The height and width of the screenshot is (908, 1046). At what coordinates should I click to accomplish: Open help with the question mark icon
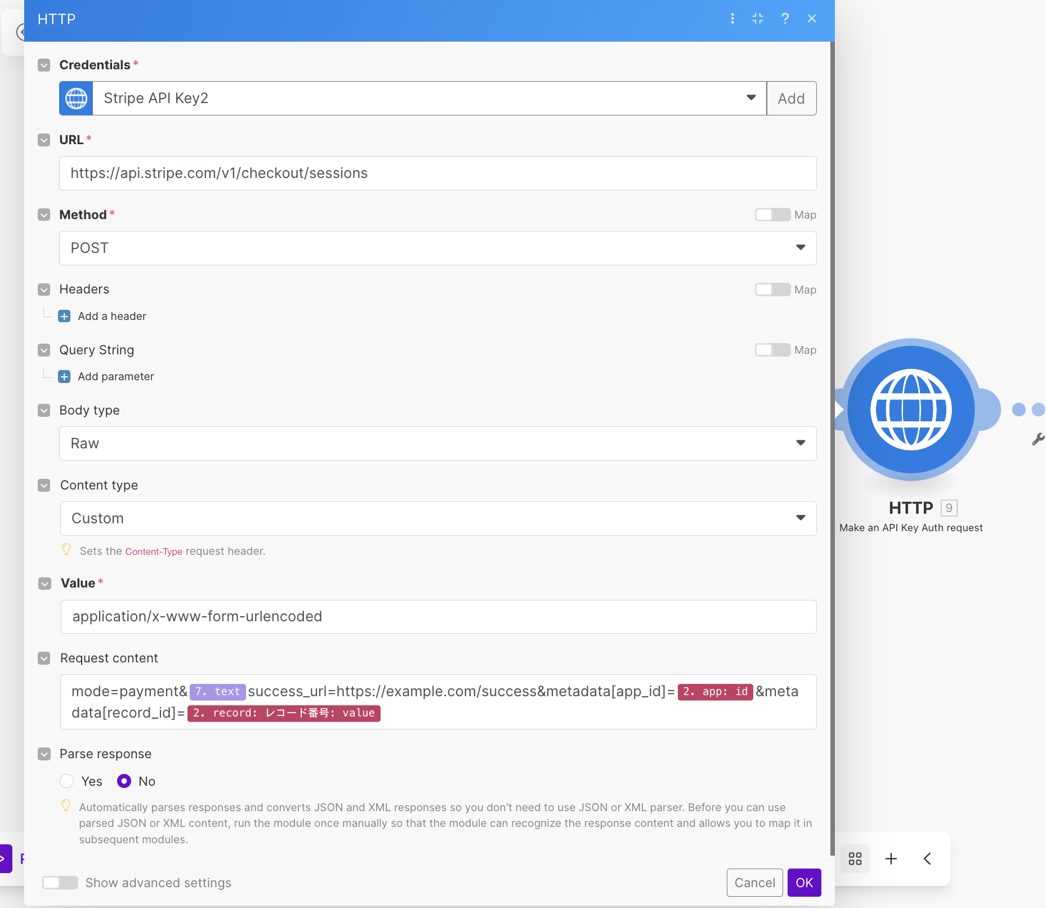click(785, 19)
